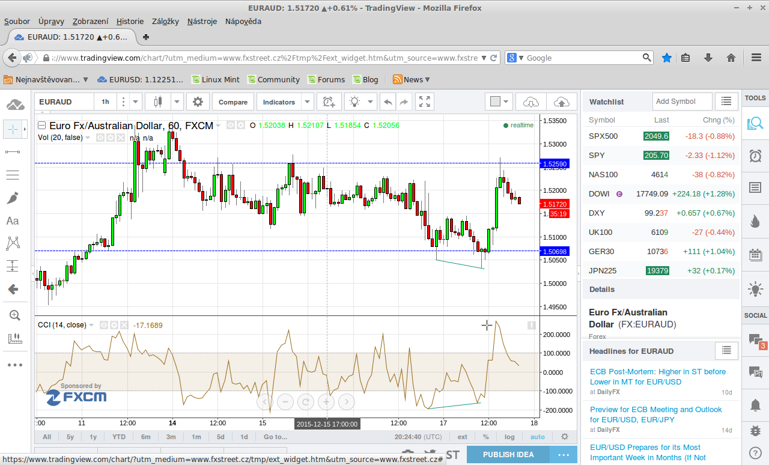Open the headlines list menu button
This screenshot has width=769, height=465.
coord(727,350)
